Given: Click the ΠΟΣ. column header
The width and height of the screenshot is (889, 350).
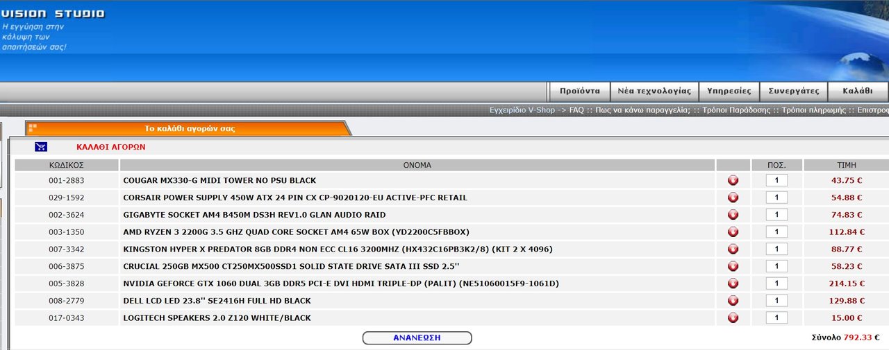Looking at the screenshot, I should tap(776, 165).
